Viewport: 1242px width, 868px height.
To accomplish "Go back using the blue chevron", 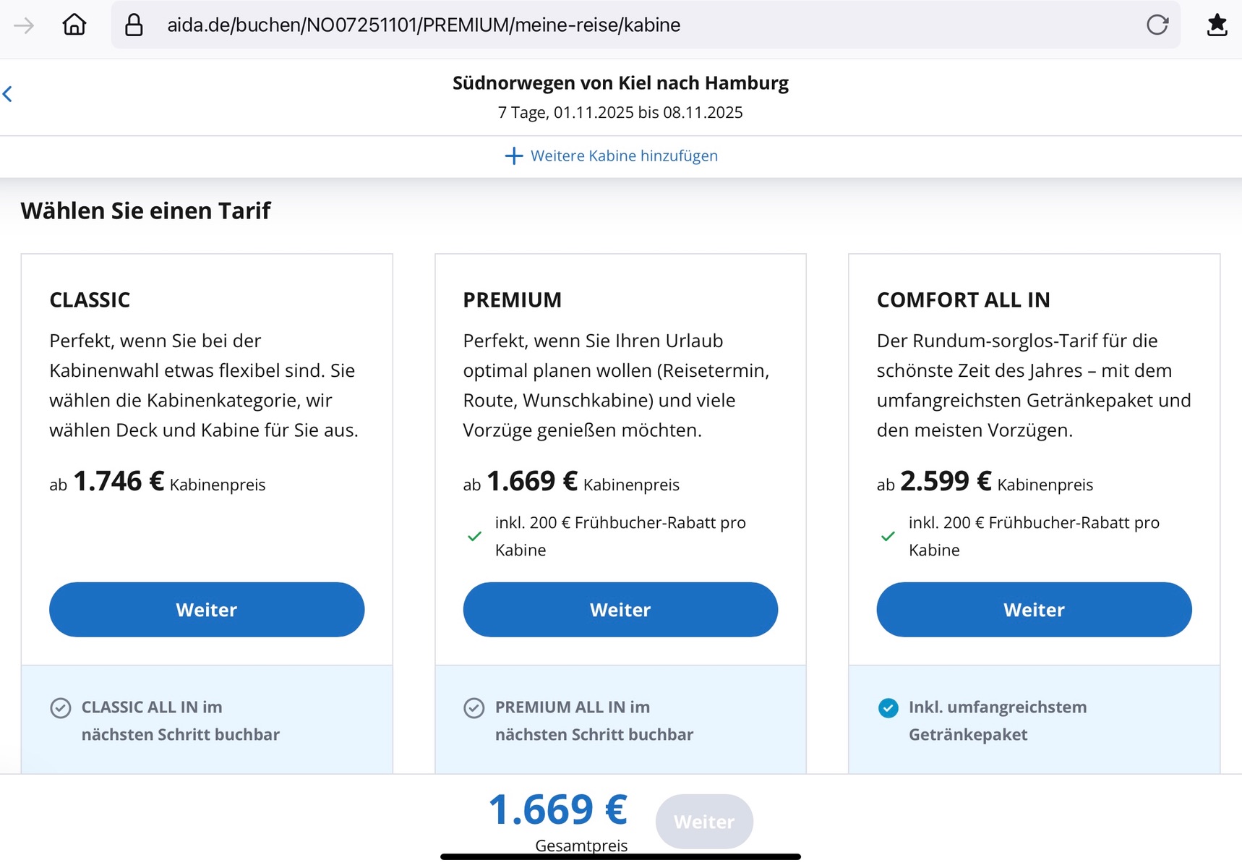I will 8,94.
